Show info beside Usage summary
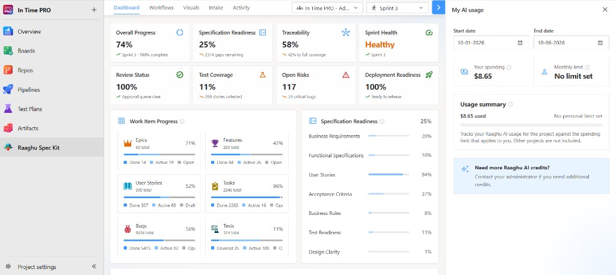This screenshot has width=616, height=275. (510, 104)
